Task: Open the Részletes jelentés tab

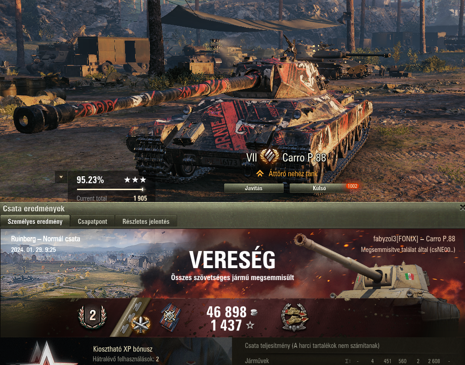Action: tap(146, 221)
